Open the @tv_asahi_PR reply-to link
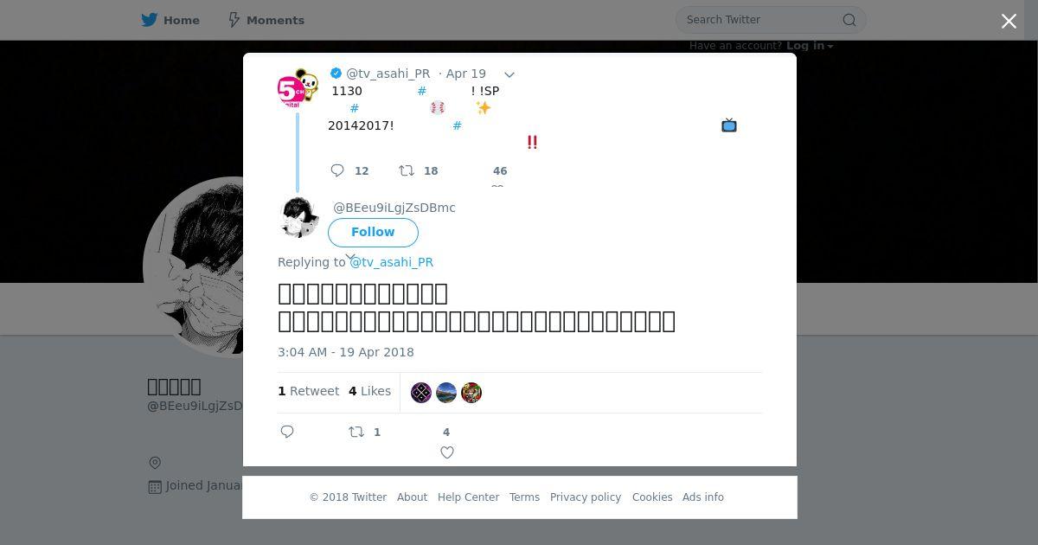1038x545 pixels. coord(391,262)
